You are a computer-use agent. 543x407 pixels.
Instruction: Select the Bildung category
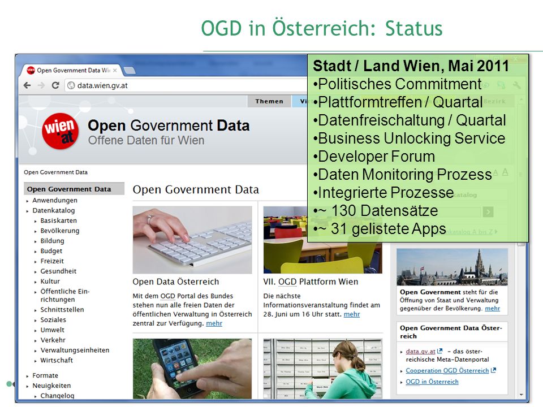tap(52, 241)
